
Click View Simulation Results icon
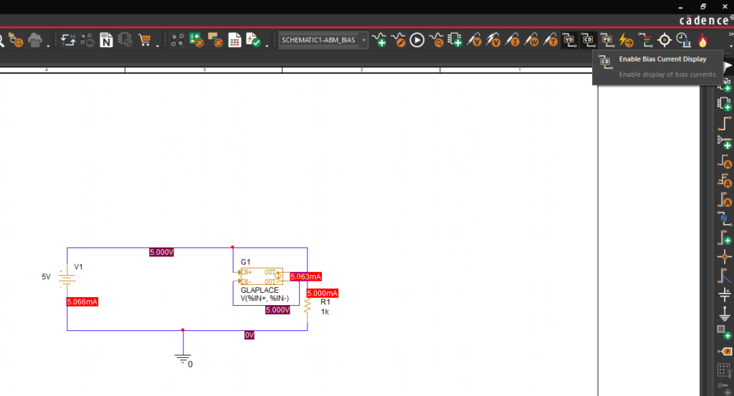436,40
